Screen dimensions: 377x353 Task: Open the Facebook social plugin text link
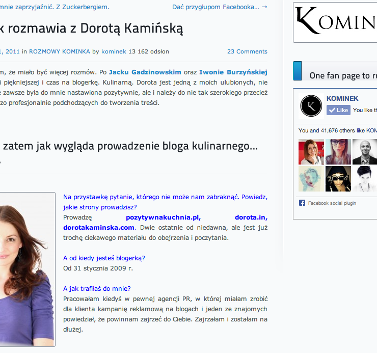(x=332, y=203)
